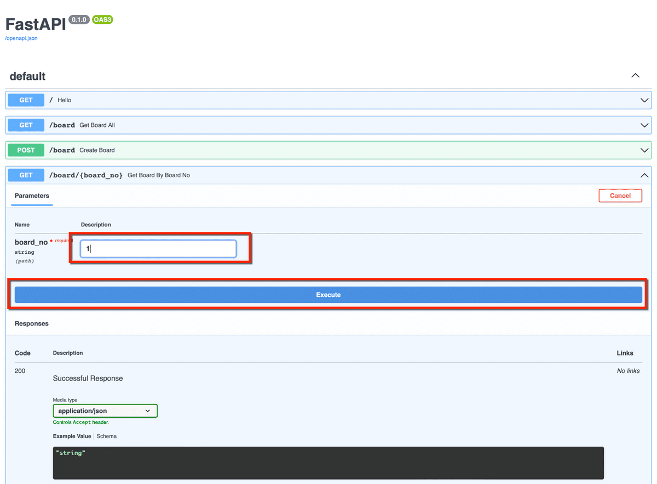Open the /openapi.json link
The height and width of the screenshot is (484, 657).
[21, 38]
